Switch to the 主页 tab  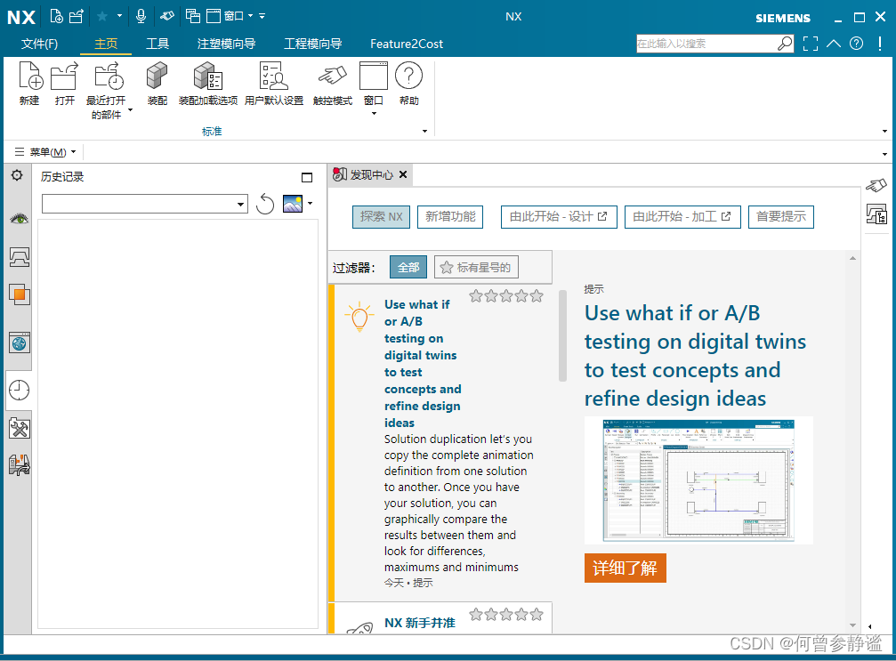(x=106, y=44)
